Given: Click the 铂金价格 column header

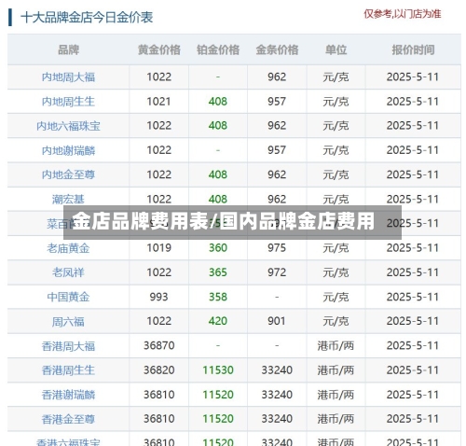Looking at the screenshot, I should (x=218, y=49).
